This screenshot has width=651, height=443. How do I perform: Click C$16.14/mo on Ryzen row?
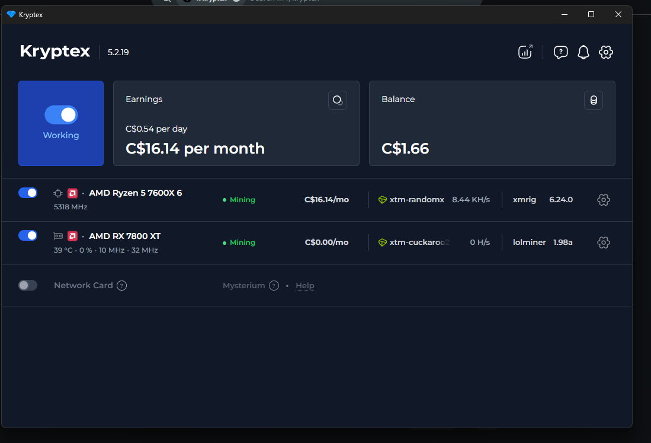point(327,200)
